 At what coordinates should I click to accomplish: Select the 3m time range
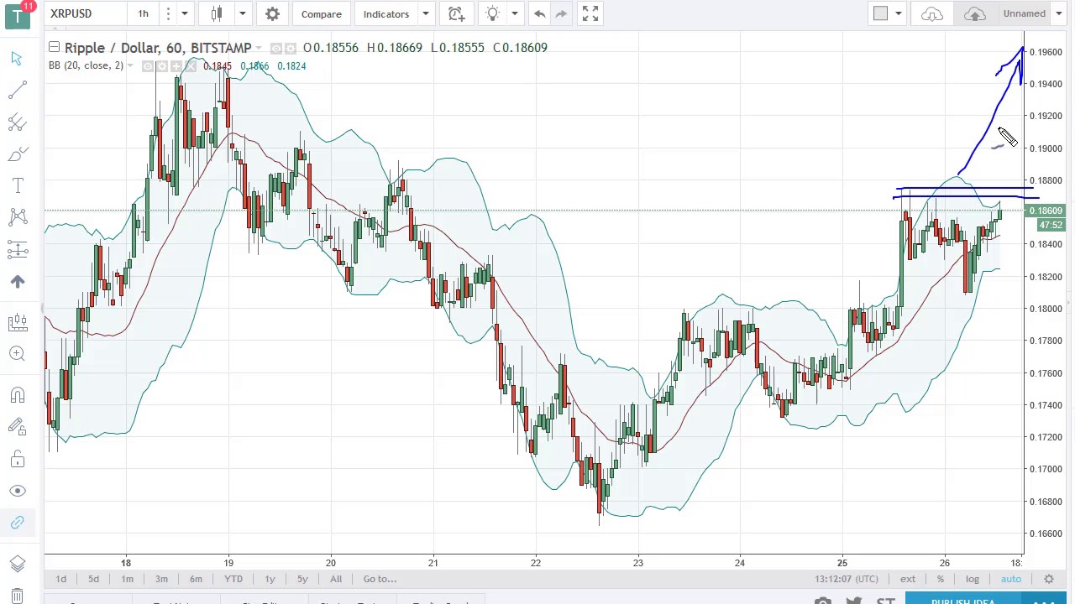click(x=161, y=579)
